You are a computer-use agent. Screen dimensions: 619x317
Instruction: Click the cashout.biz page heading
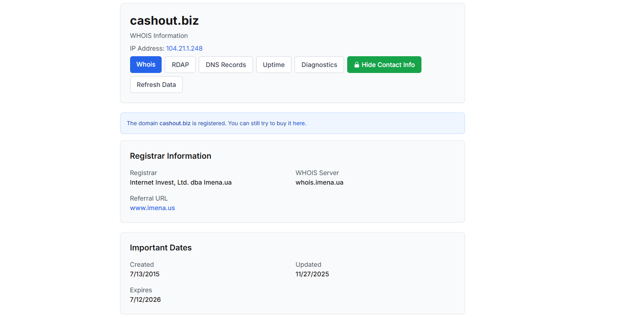(x=164, y=20)
